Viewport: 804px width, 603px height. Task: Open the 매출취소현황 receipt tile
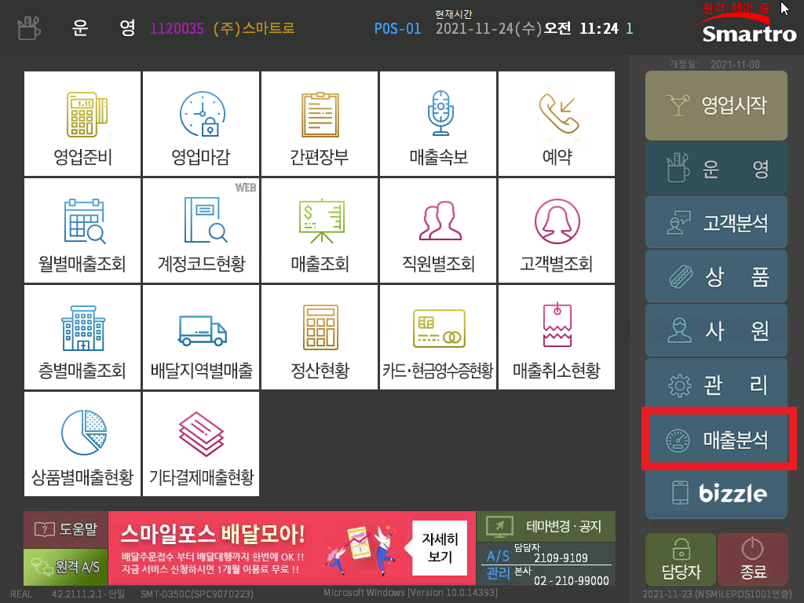(557, 338)
